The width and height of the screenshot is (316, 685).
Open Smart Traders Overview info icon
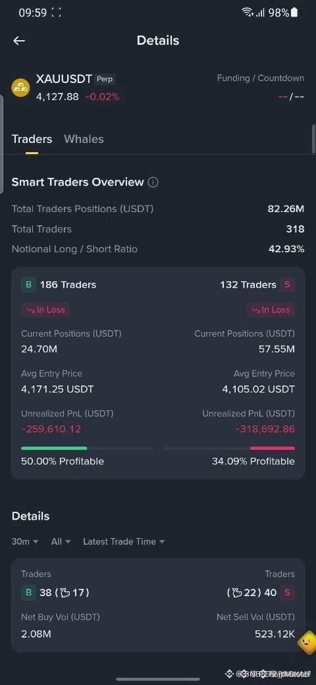[x=153, y=182]
